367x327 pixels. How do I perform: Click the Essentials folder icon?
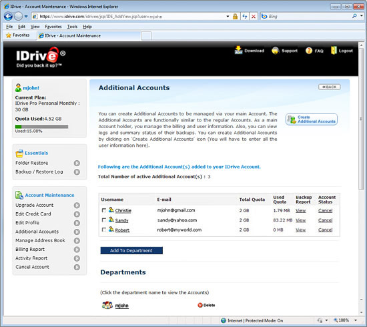click(19, 153)
